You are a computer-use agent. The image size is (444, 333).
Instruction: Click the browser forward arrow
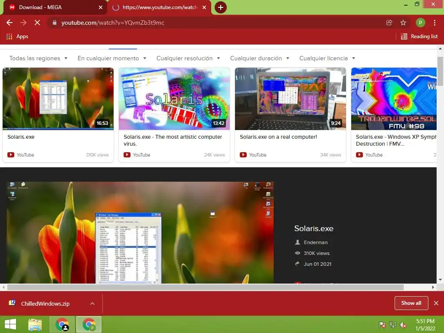(x=23, y=23)
